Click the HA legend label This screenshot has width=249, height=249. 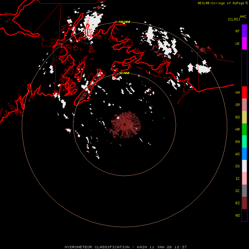click(x=237, y=92)
